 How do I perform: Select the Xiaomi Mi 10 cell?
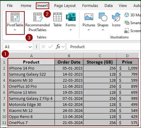click(31, 80)
